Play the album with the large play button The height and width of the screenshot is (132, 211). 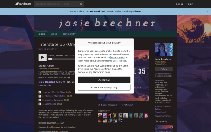pyautogui.click(x=43, y=57)
